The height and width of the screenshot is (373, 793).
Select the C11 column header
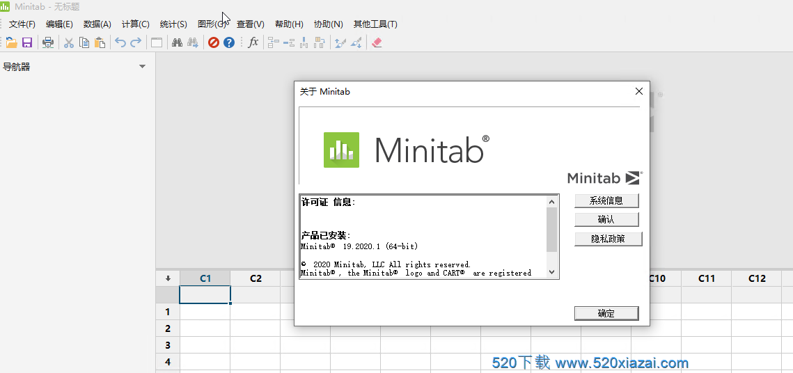pyautogui.click(x=707, y=278)
